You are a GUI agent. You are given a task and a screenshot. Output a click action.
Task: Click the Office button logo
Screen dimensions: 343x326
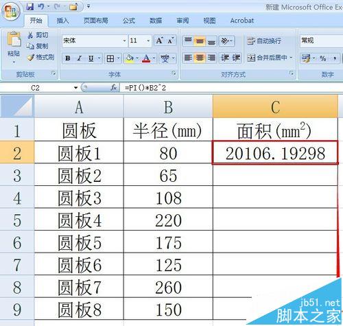[x=10, y=12]
